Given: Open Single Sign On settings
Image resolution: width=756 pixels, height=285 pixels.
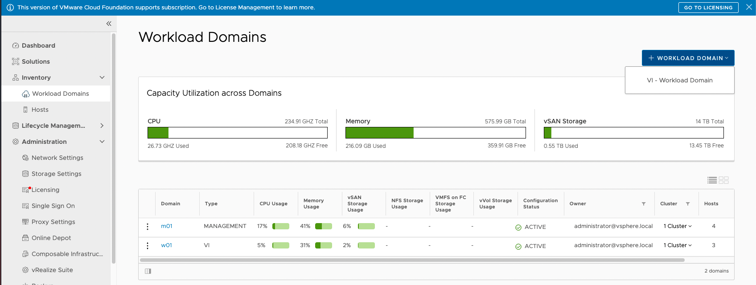Looking at the screenshot, I should pos(53,206).
